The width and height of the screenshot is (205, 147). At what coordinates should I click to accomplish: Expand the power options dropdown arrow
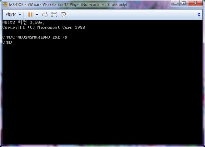37,15
